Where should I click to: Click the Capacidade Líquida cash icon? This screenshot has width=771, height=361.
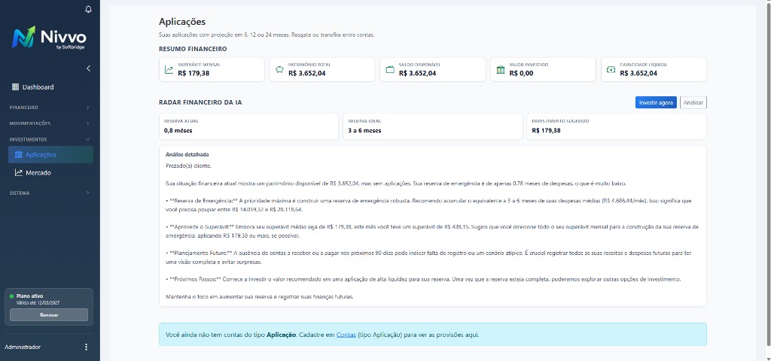pyautogui.click(x=611, y=70)
